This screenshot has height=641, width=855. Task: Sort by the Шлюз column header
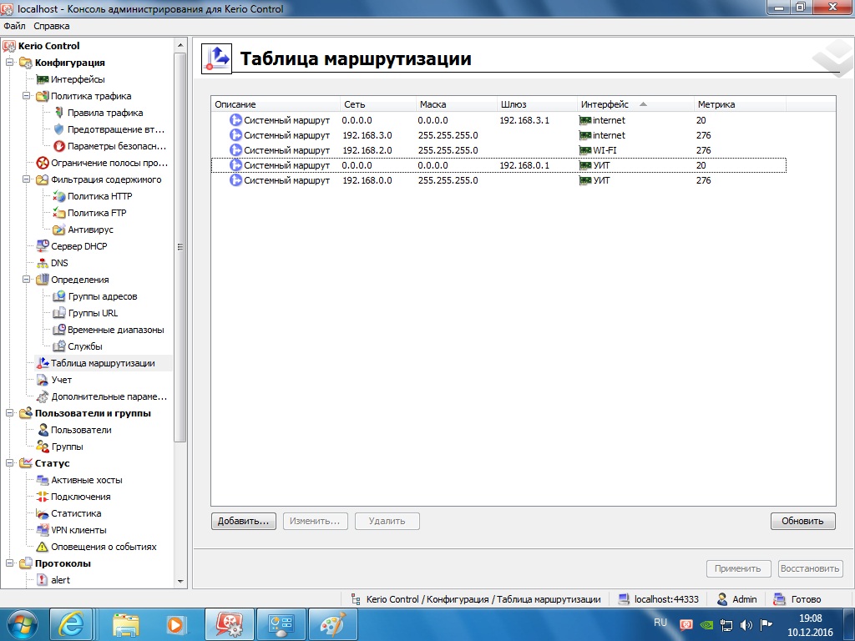[538, 104]
